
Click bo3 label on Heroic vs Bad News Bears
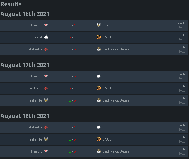(x=182, y=153)
